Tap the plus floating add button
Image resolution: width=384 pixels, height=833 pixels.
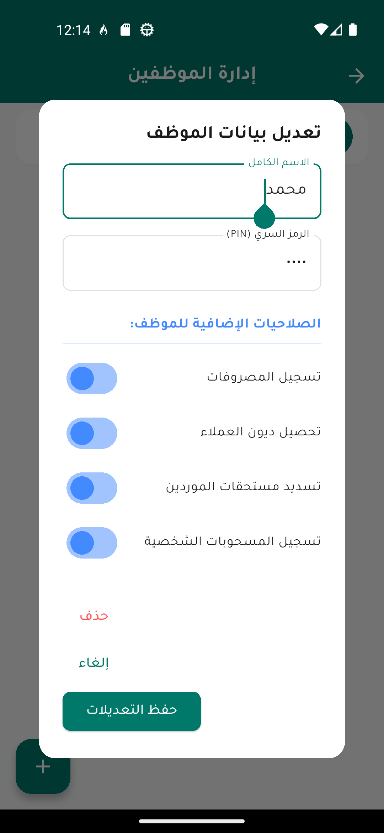43,766
